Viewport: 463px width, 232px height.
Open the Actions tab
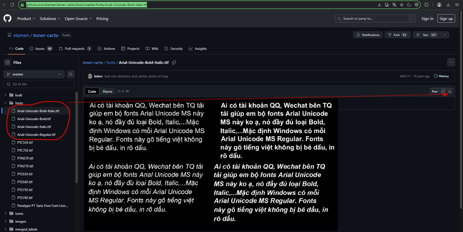click(106, 49)
